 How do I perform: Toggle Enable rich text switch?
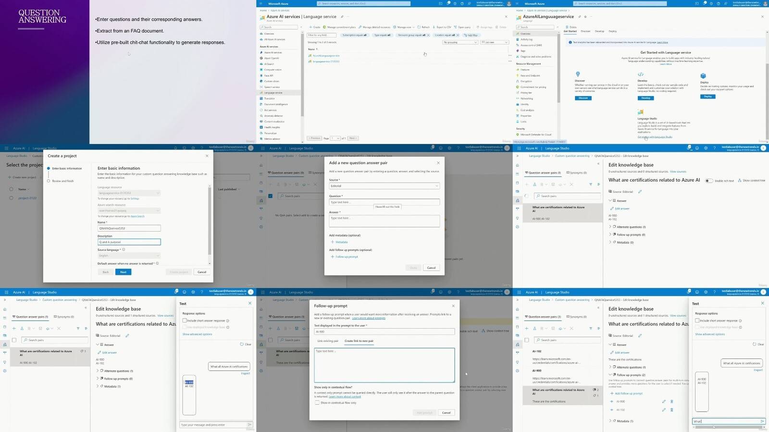[708, 181]
